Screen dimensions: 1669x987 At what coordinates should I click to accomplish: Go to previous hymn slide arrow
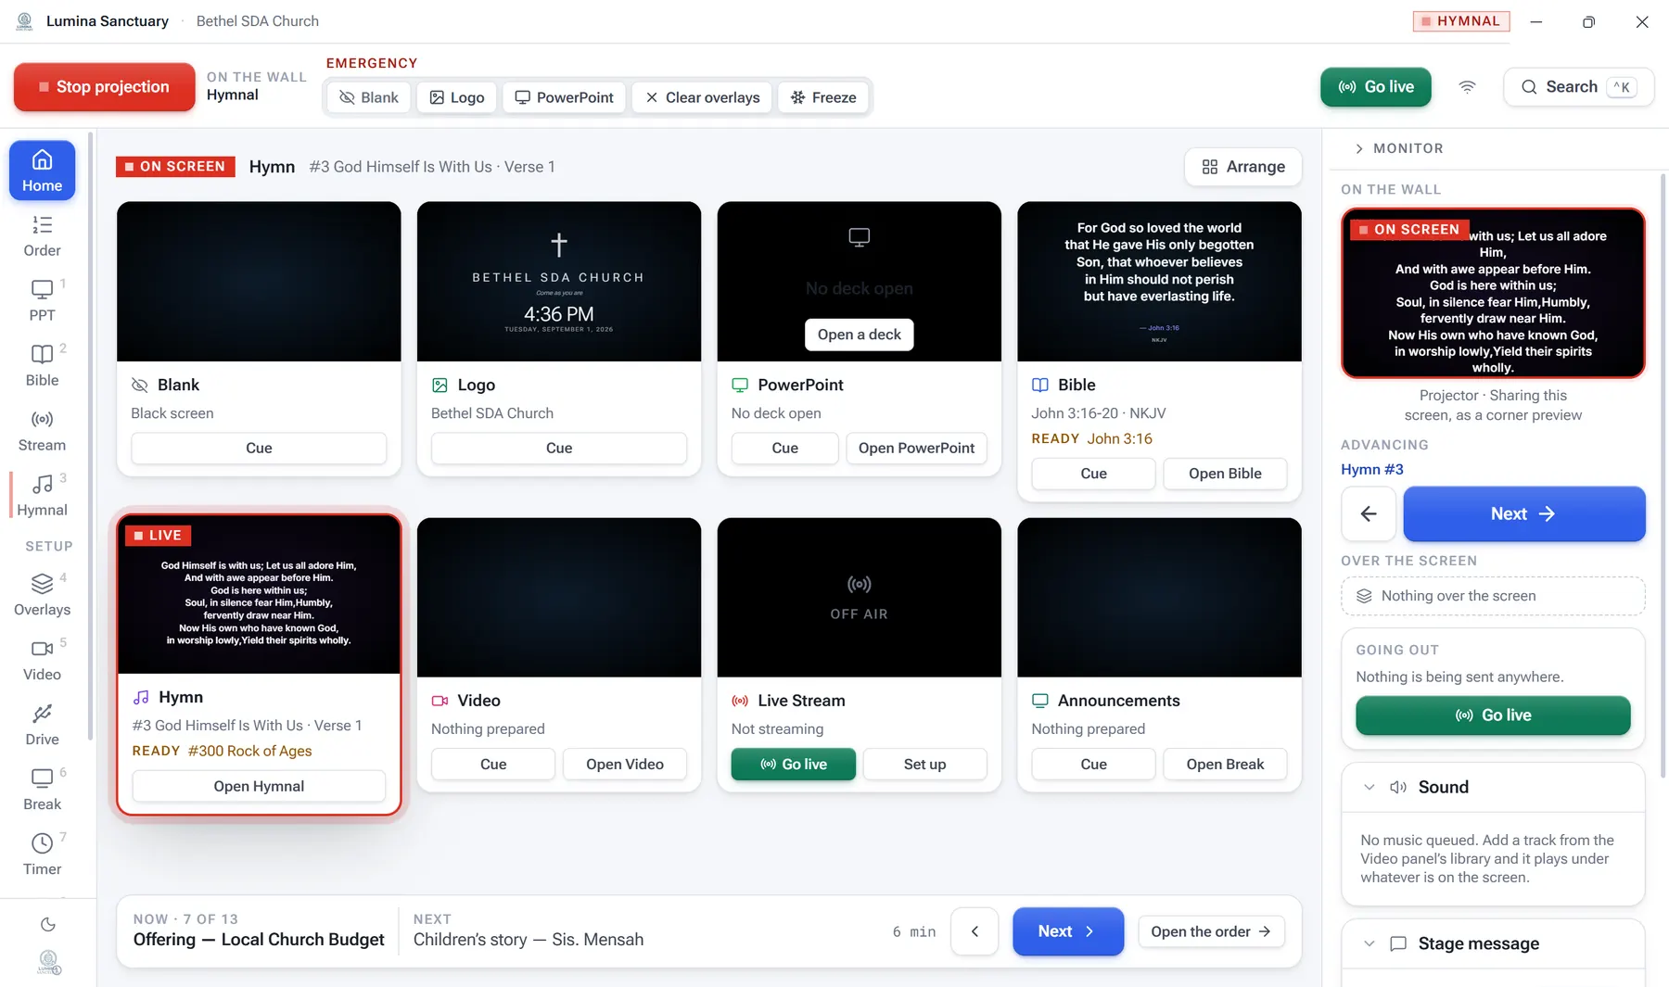pyautogui.click(x=1369, y=513)
